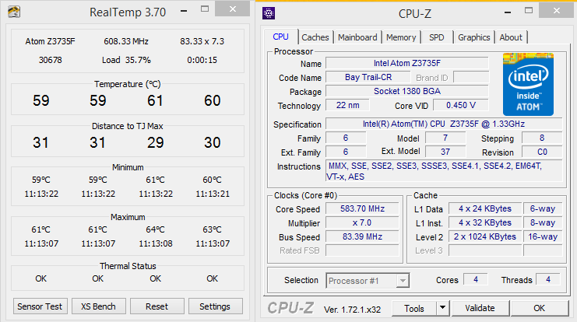The width and height of the screenshot is (577, 322).
Task: Click the Level 2 '2 x 1024 KBytes' value
Action: click(485, 236)
